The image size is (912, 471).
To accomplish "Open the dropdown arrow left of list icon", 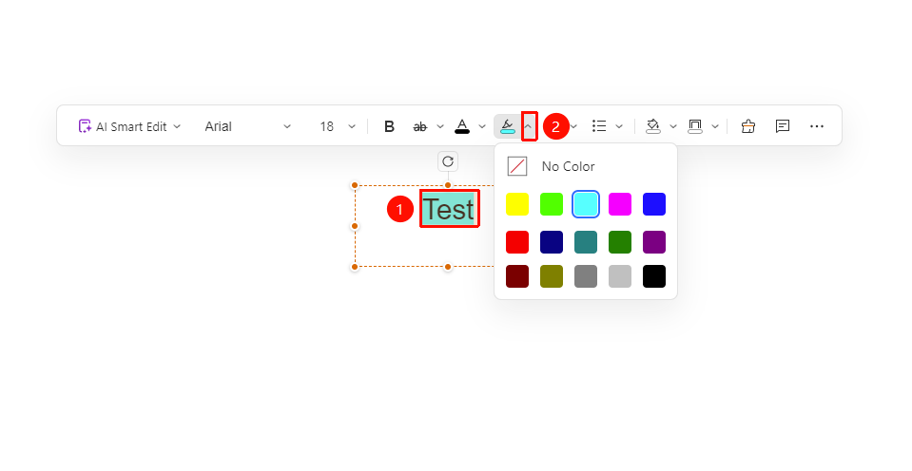I will (574, 126).
